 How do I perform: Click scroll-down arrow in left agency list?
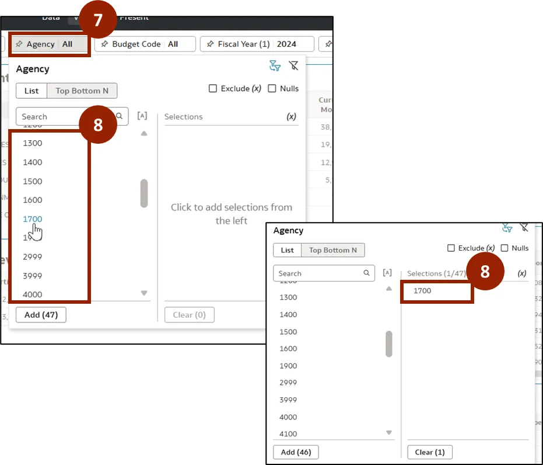(x=144, y=293)
